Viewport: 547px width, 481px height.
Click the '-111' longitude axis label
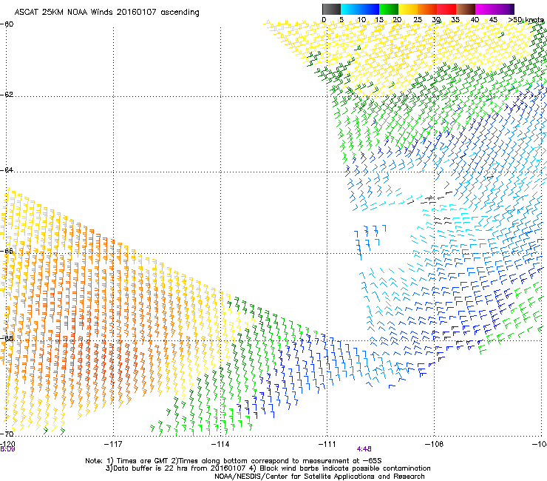click(x=327, y=444)
